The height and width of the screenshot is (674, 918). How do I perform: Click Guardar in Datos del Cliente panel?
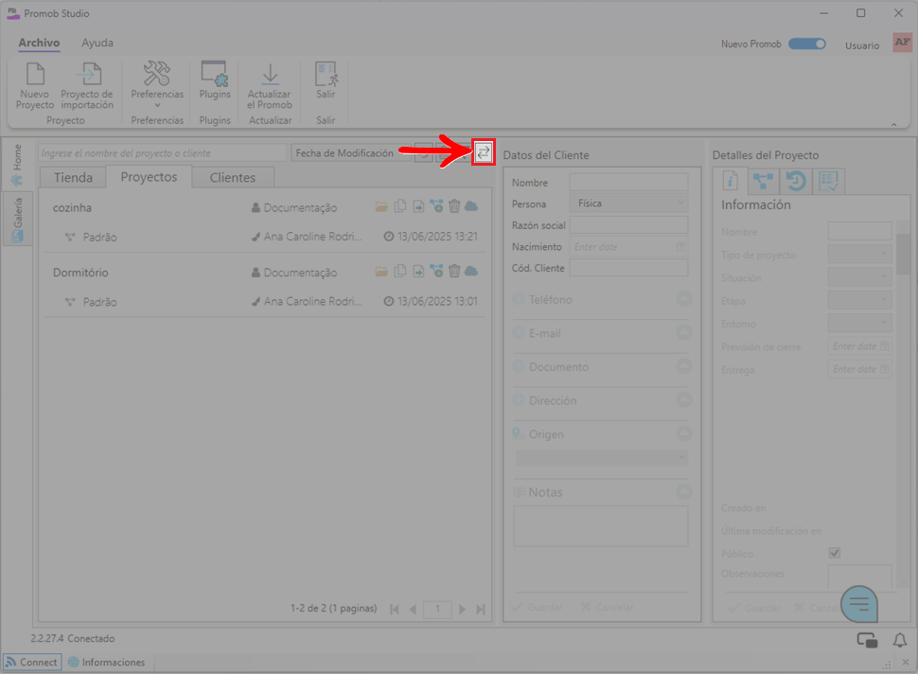click(x=538, y=607)
